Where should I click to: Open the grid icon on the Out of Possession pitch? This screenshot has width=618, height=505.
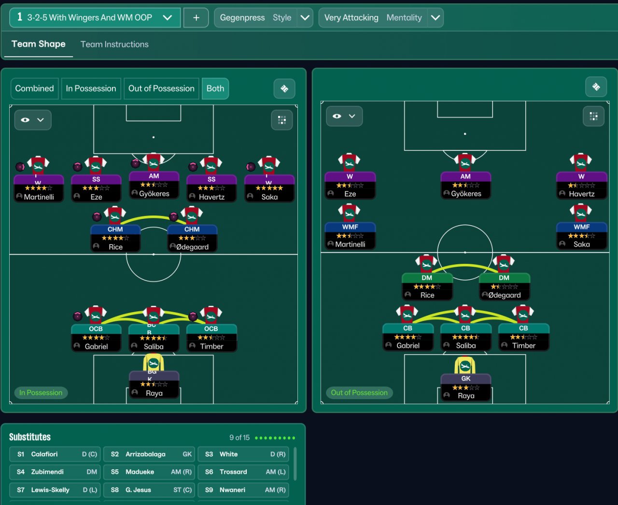tap(594, 116)
